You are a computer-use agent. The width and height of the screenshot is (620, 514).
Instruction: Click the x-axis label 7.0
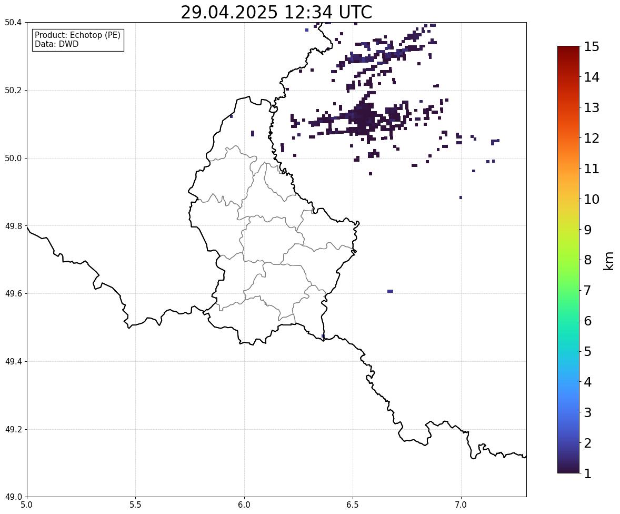tap(461, 505)
